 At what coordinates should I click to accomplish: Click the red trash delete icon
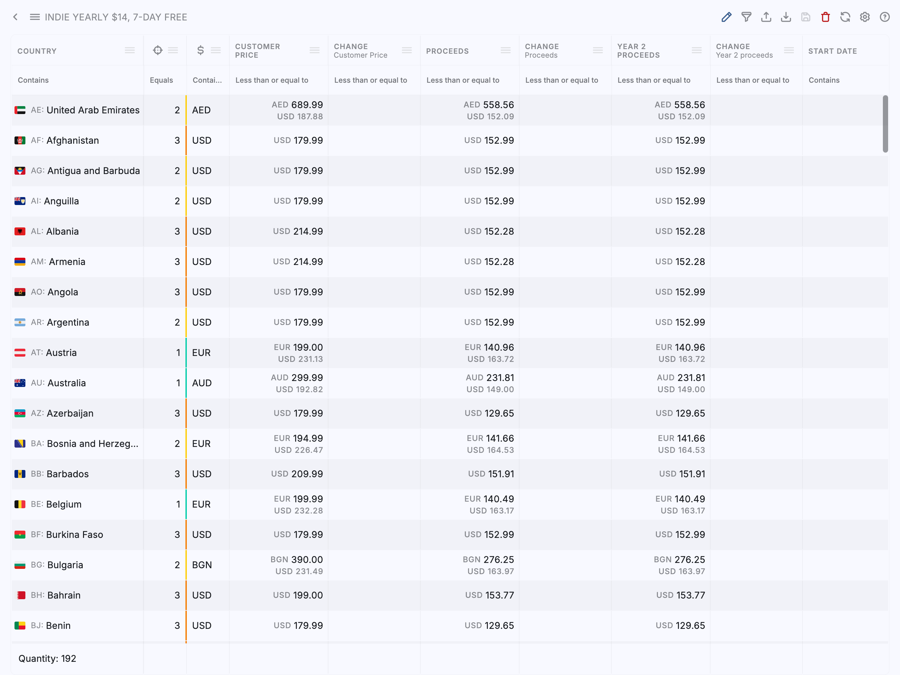pos(825,17)
